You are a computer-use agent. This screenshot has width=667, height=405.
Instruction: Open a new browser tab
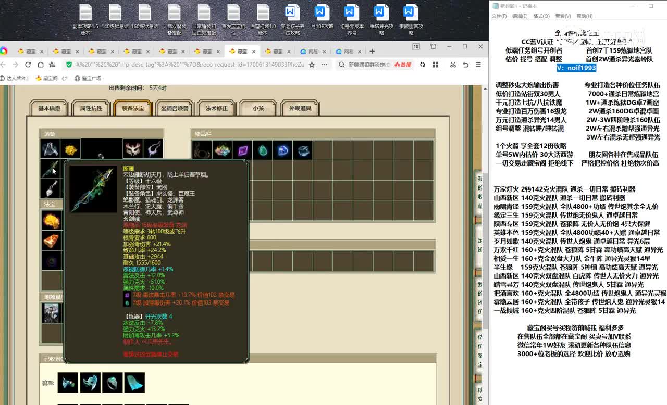pyautogui.click(x=372, y=51)
